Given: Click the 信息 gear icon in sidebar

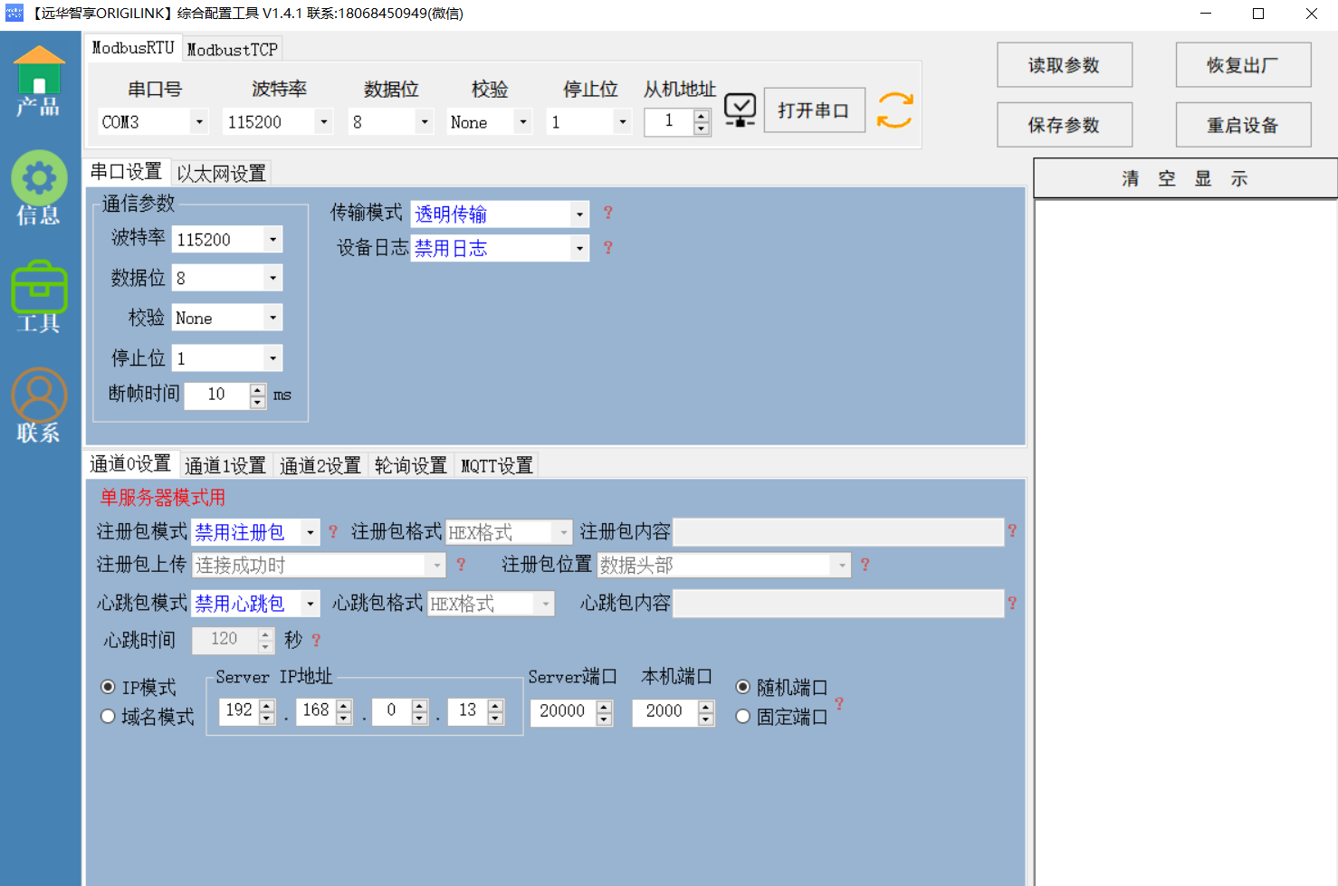Looking at the screenshot, I should (x=39, y=186).
